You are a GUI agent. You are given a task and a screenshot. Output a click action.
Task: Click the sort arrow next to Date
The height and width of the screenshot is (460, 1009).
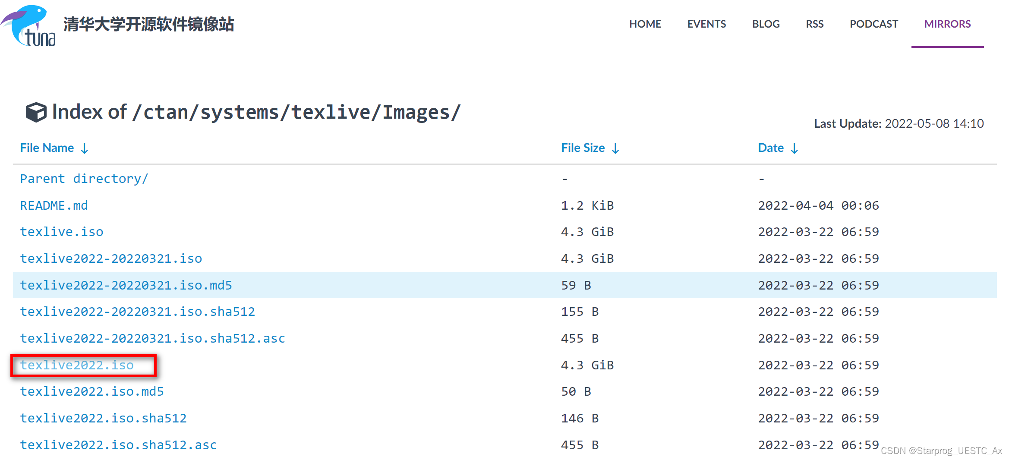point(794,148)
